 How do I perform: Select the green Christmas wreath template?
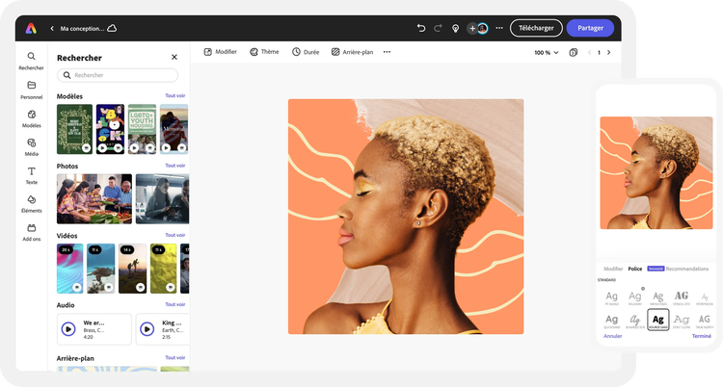point(74,129)
